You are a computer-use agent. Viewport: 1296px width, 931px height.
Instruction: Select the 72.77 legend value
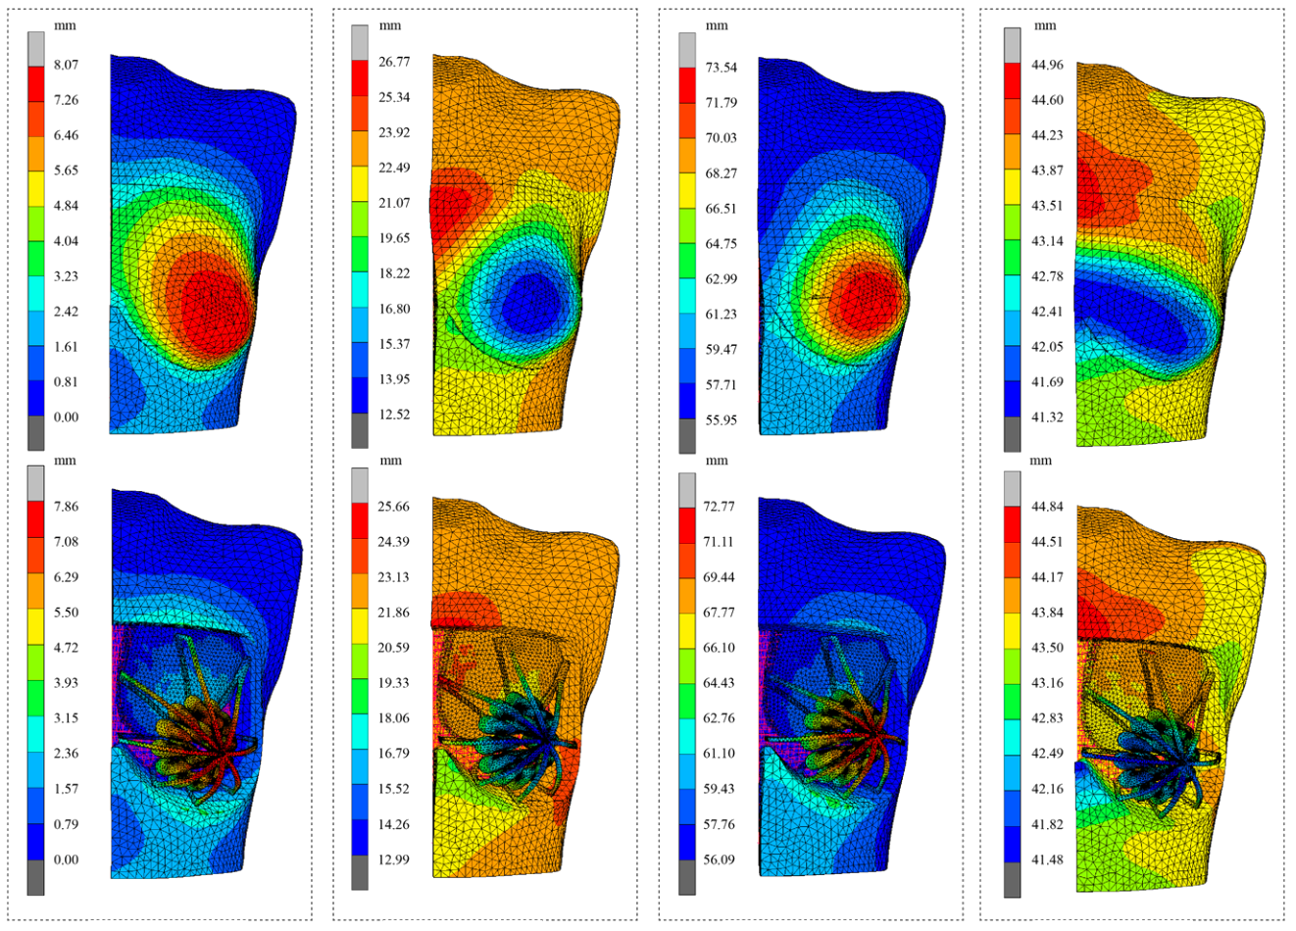coord(721,507)
